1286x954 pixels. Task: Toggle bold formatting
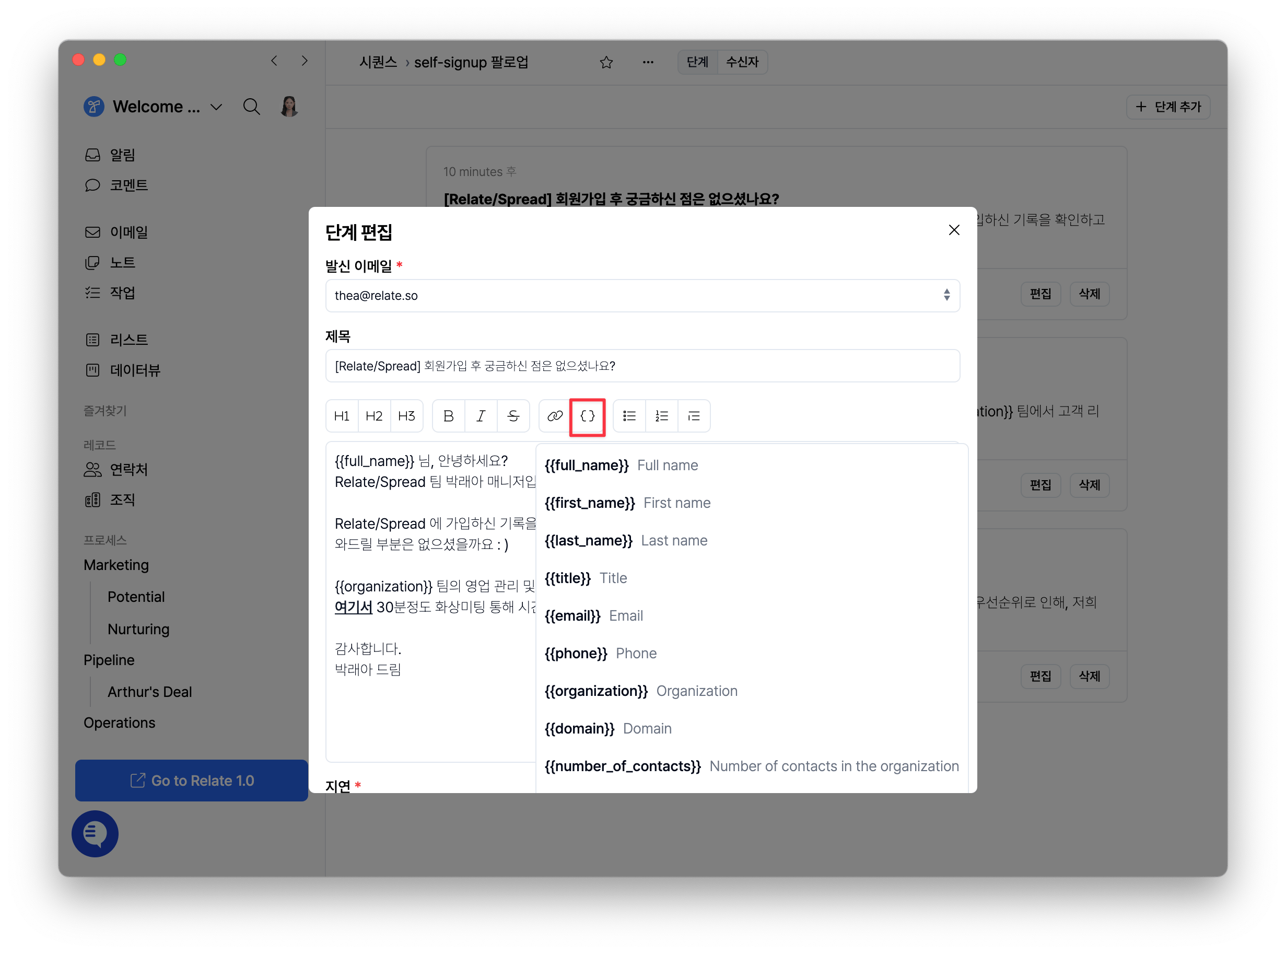tap(449, 416)
